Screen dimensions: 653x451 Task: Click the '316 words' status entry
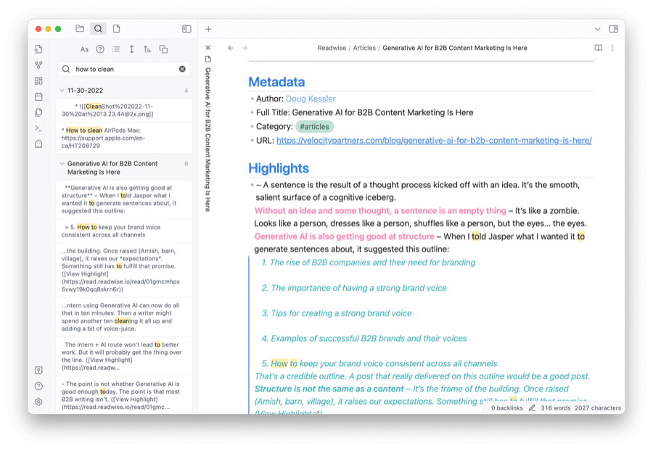point(556,408)
